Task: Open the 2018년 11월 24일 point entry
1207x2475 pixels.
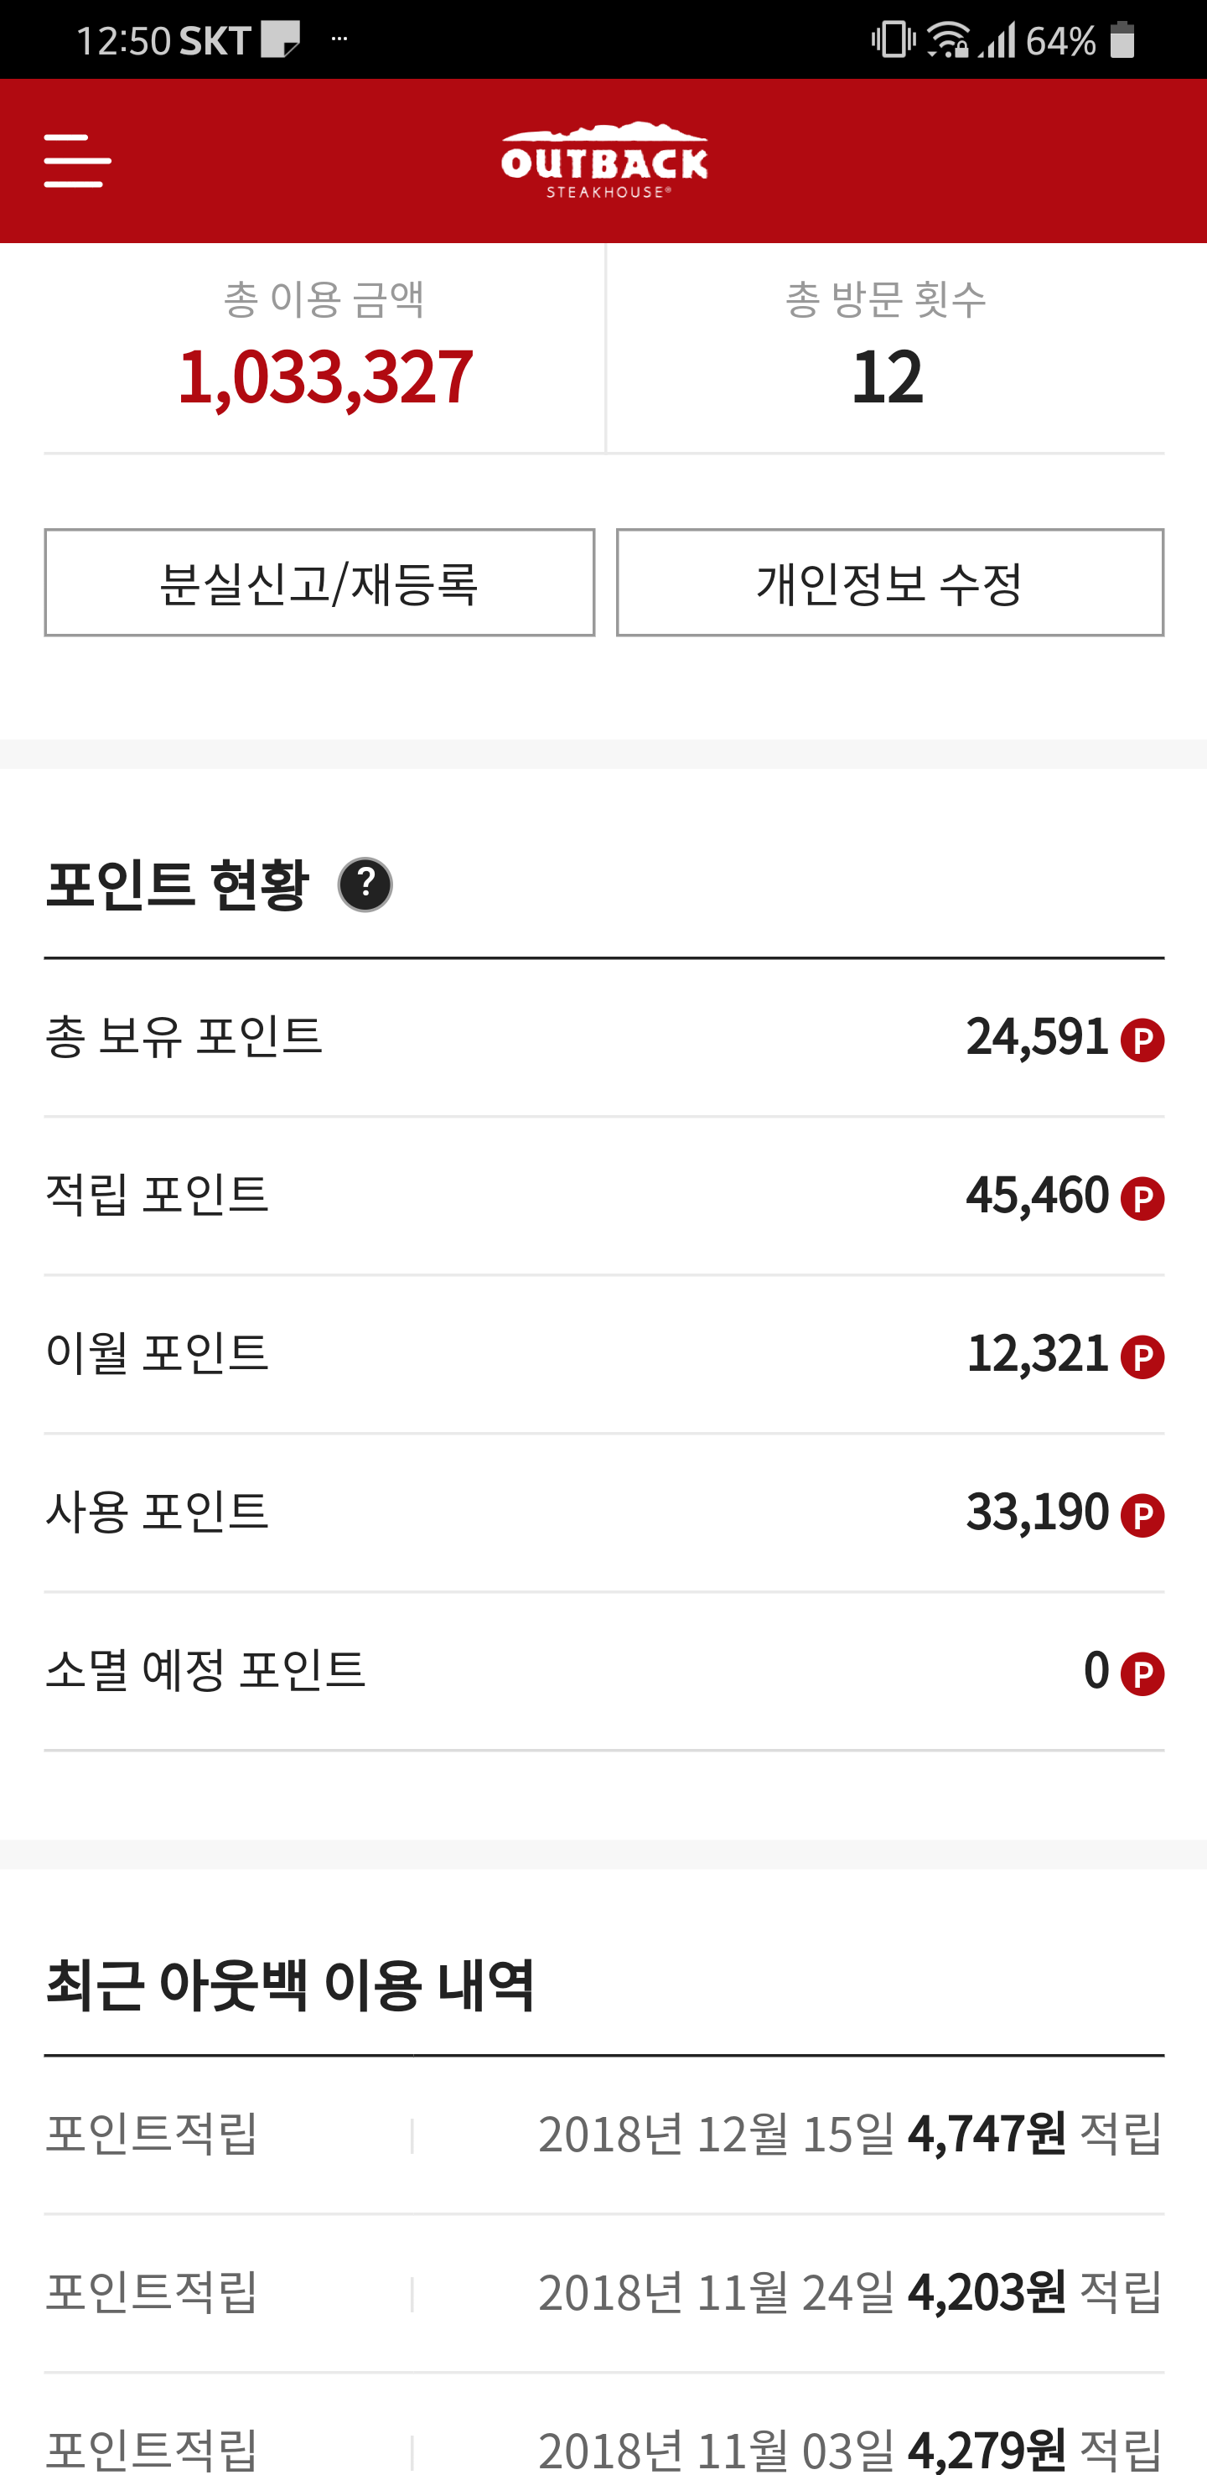Action: (x=603, y=2293)
